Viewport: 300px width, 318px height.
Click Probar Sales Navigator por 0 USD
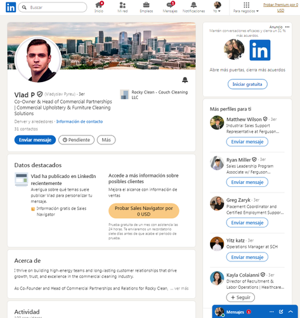(144, 211)
